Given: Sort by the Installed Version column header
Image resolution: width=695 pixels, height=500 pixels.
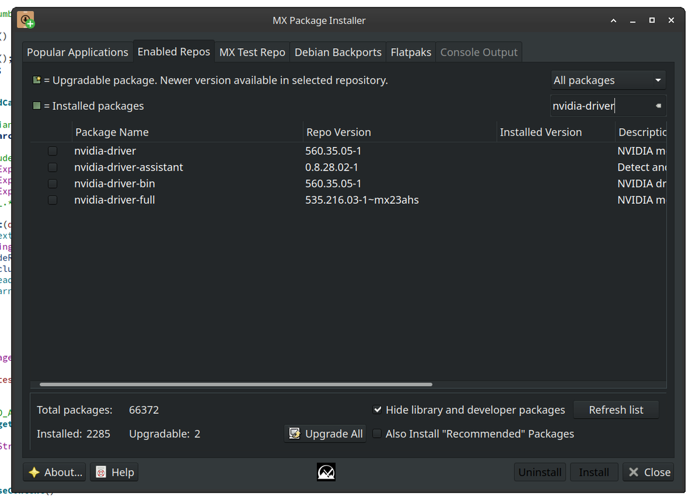Looking at the screenshot, I should tap(556, 132).
